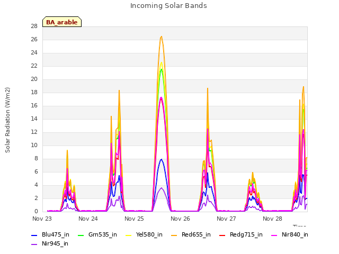Screen dimensions: 339x254
Task: Click the magenta Nir840_in legend color marker
Action: [274, 235]
